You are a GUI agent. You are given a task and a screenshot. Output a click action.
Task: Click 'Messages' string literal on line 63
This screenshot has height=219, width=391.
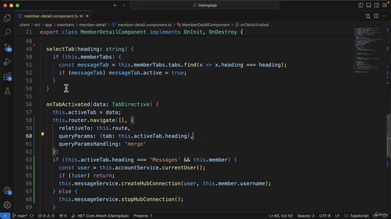(165, 159)
